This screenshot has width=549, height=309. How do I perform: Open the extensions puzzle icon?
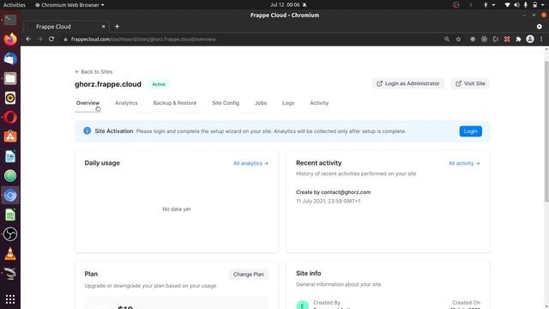[x=518, y=39]
